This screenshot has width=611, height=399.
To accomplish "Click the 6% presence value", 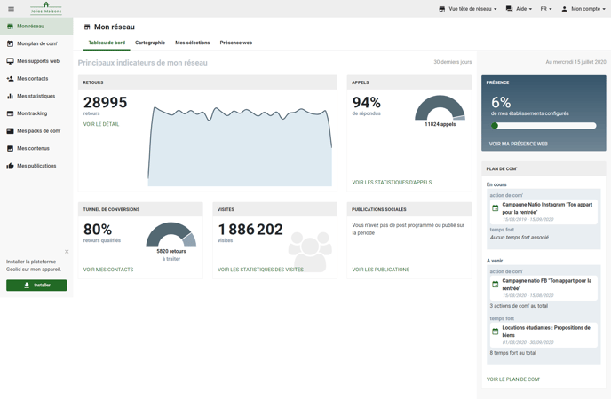I will 501,103.
